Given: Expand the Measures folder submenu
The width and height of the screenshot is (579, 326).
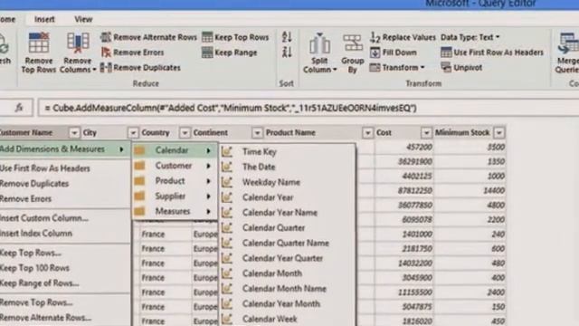Looking at the screenshot, I should tap(175, 211).
